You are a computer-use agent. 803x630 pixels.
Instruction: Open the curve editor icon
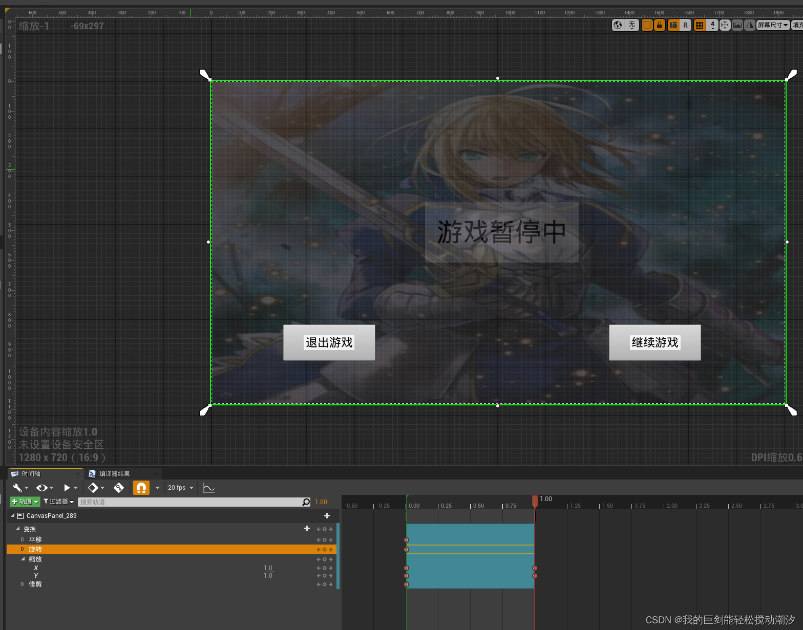tap(208, 488)
